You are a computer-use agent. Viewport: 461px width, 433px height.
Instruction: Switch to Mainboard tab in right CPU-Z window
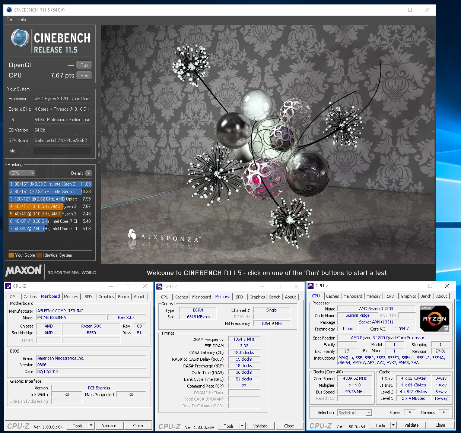(x=353, y=296)
